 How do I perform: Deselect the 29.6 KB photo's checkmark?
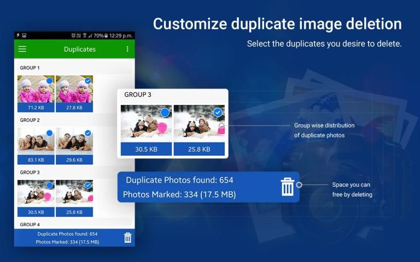tap(87, 133)
